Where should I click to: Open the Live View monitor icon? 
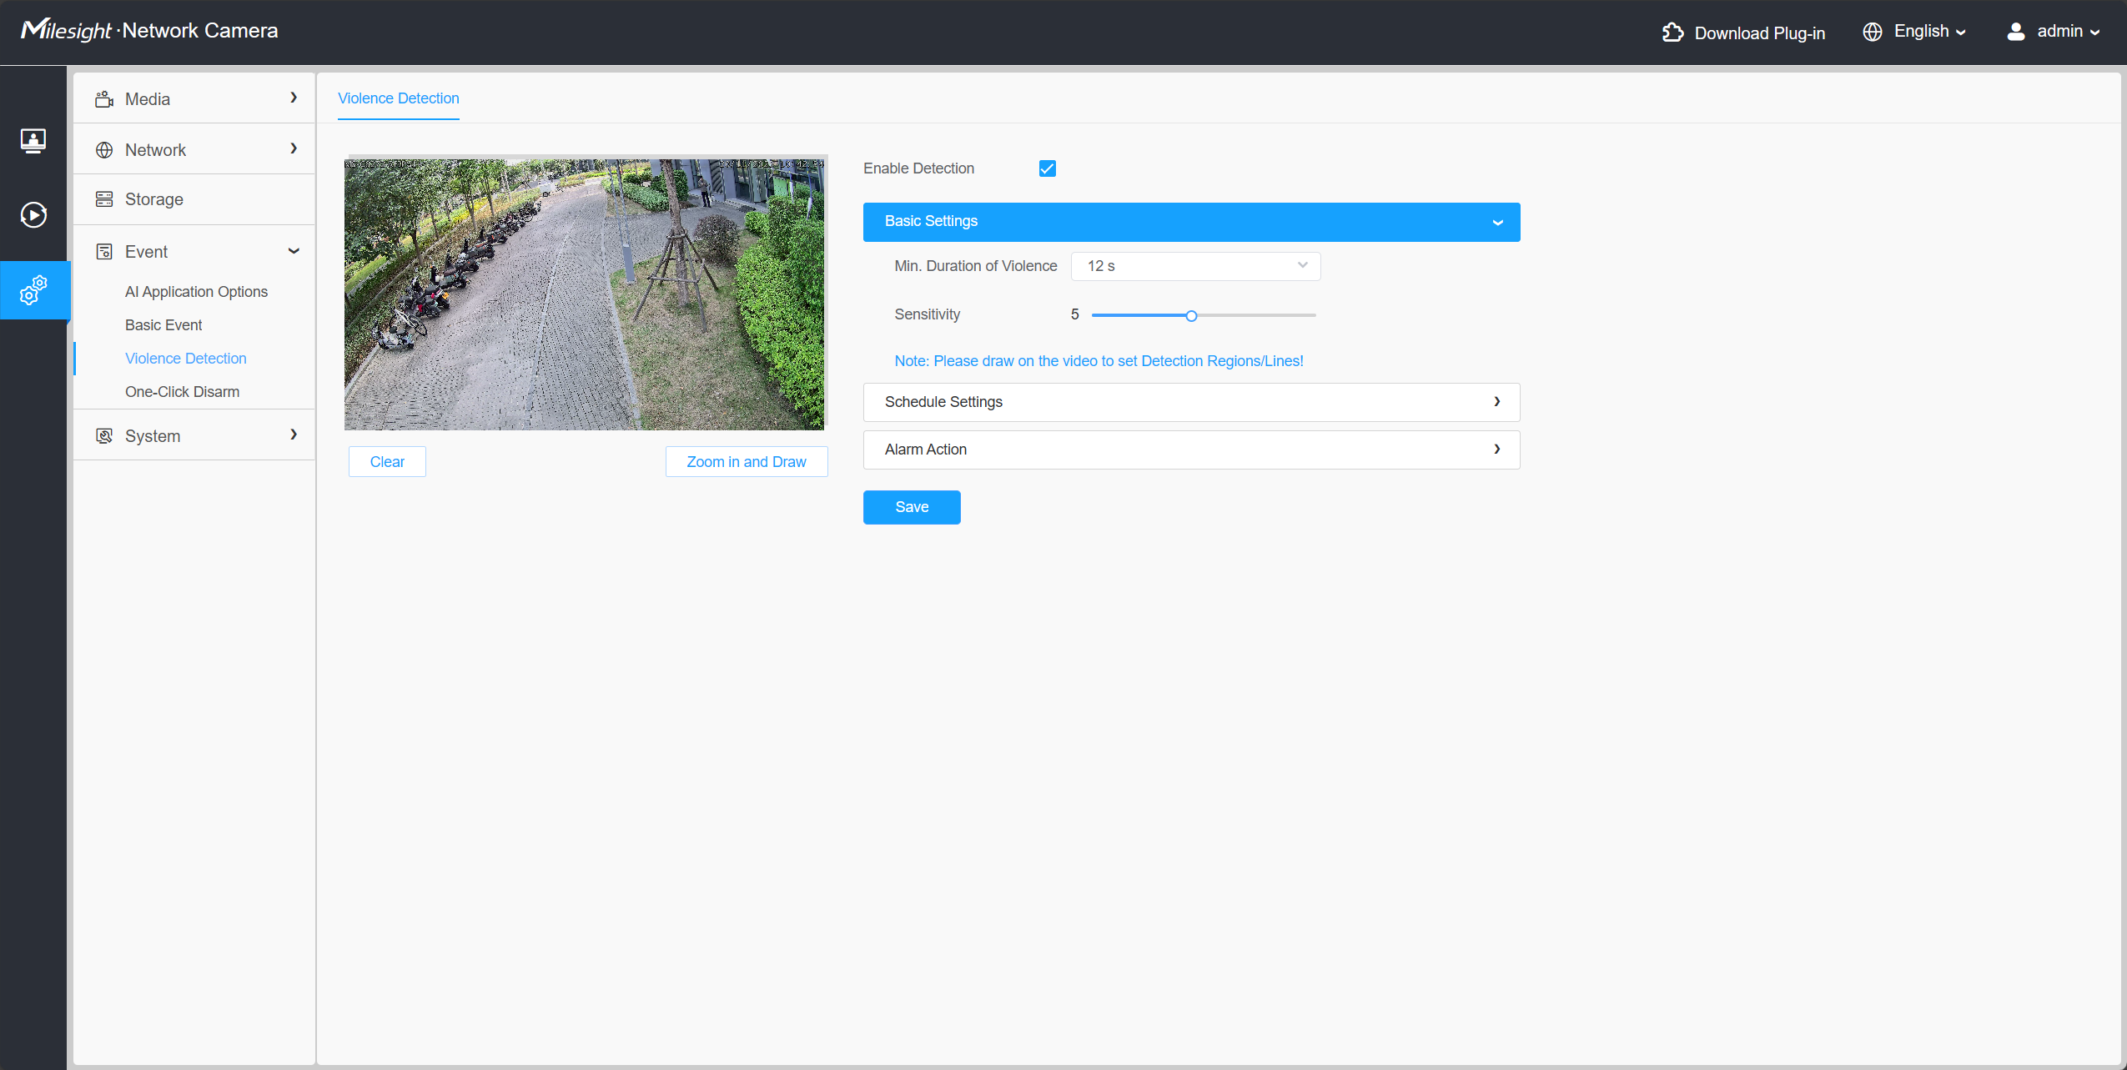33,140
